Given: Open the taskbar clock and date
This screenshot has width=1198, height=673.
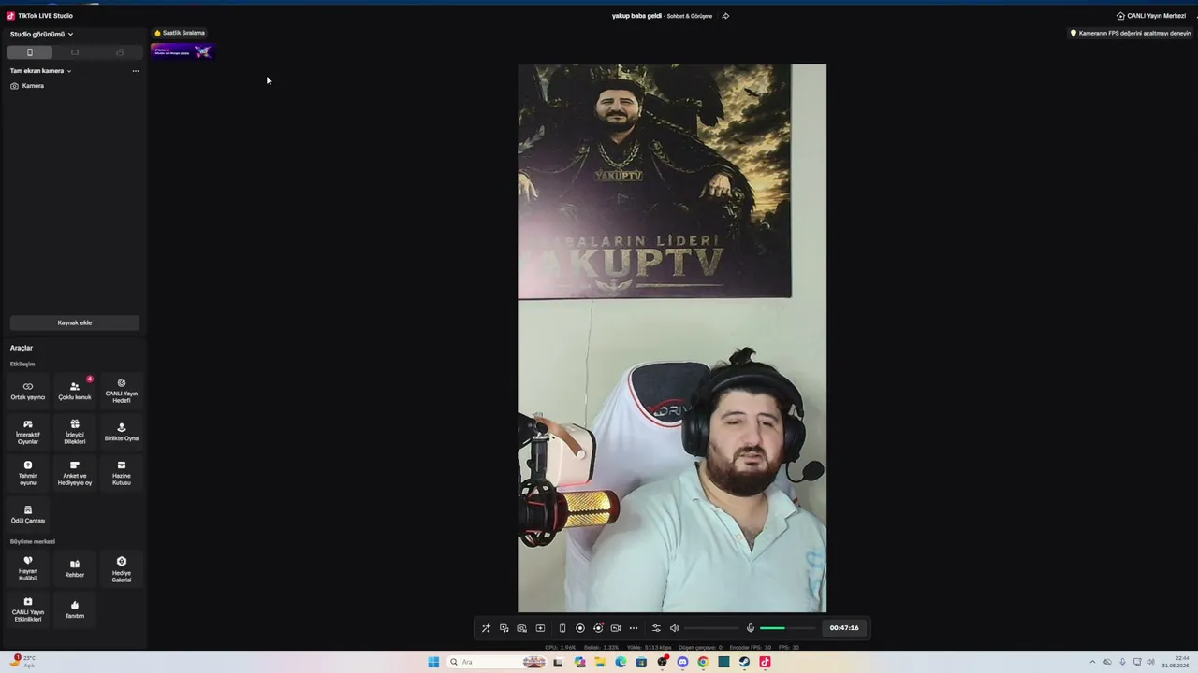Looking at the screenshot, I should (x=1176, y=662).
